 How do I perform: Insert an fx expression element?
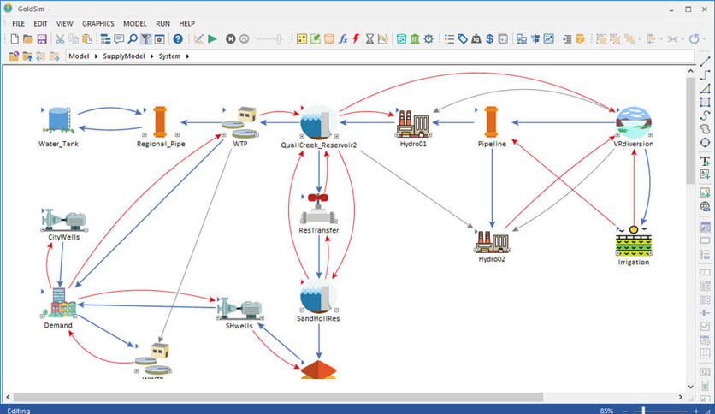tap(343, 39)
